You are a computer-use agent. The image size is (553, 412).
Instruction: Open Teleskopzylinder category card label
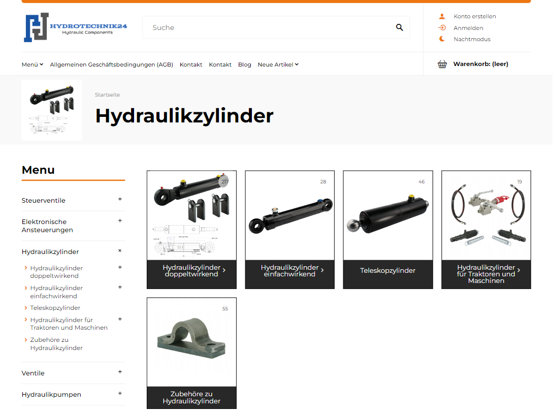coord(387,271)
